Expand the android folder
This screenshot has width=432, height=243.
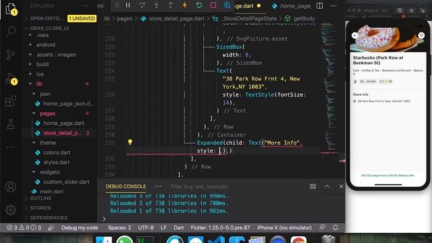[46, 45]
